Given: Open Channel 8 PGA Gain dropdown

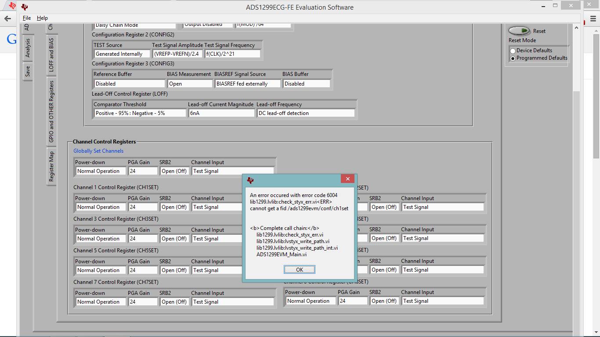Looking at the screenshot, I should point(353,301).
